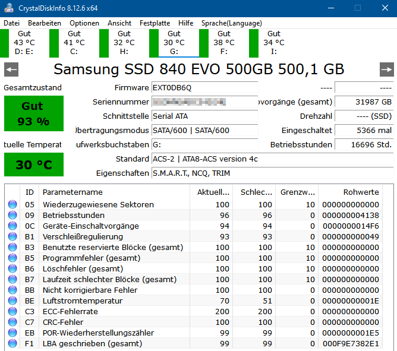Image resolution: width=397 pixels, height=351 pixels.
Task: Click the ECC-Fehlerrate current value 200
Action: [x=222, y=311]
